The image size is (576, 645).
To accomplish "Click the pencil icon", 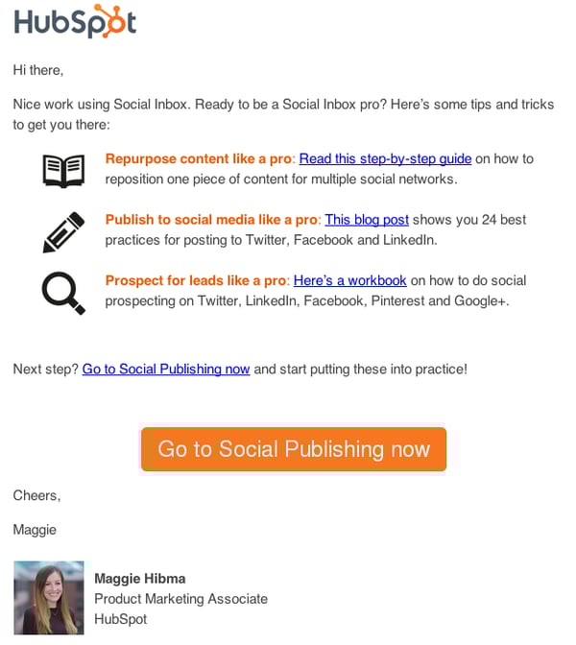I will click(x=63, y=232).
